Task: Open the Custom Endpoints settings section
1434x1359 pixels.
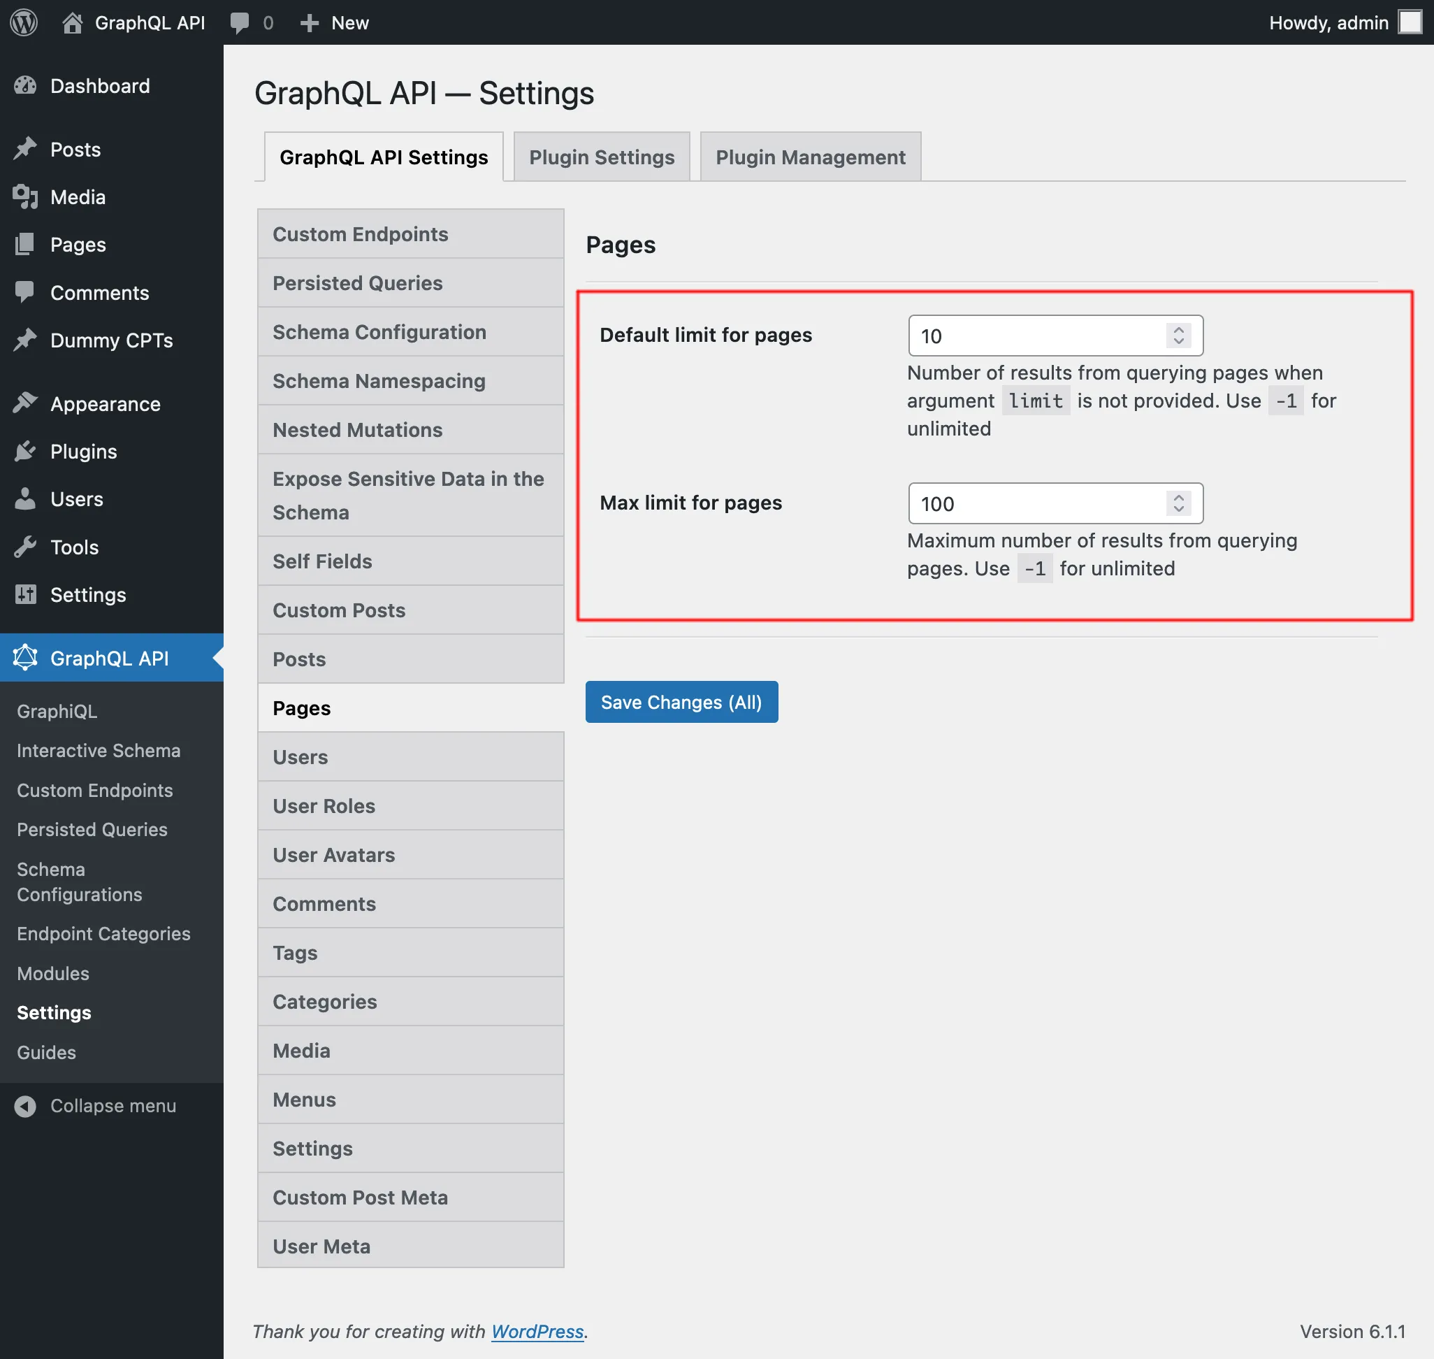Action: coord(411,234)
